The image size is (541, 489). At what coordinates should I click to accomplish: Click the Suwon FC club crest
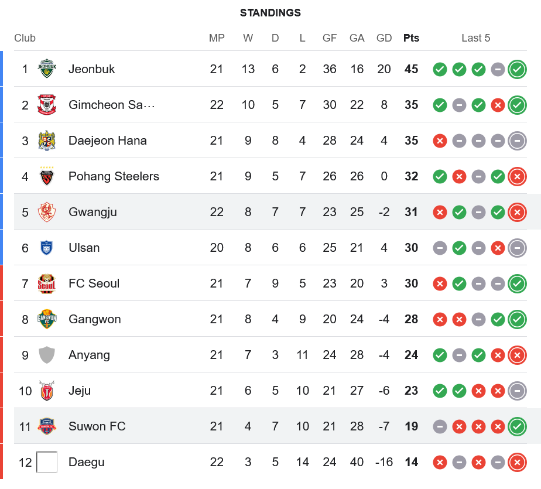pyautogui.click(x=47, y=426)
